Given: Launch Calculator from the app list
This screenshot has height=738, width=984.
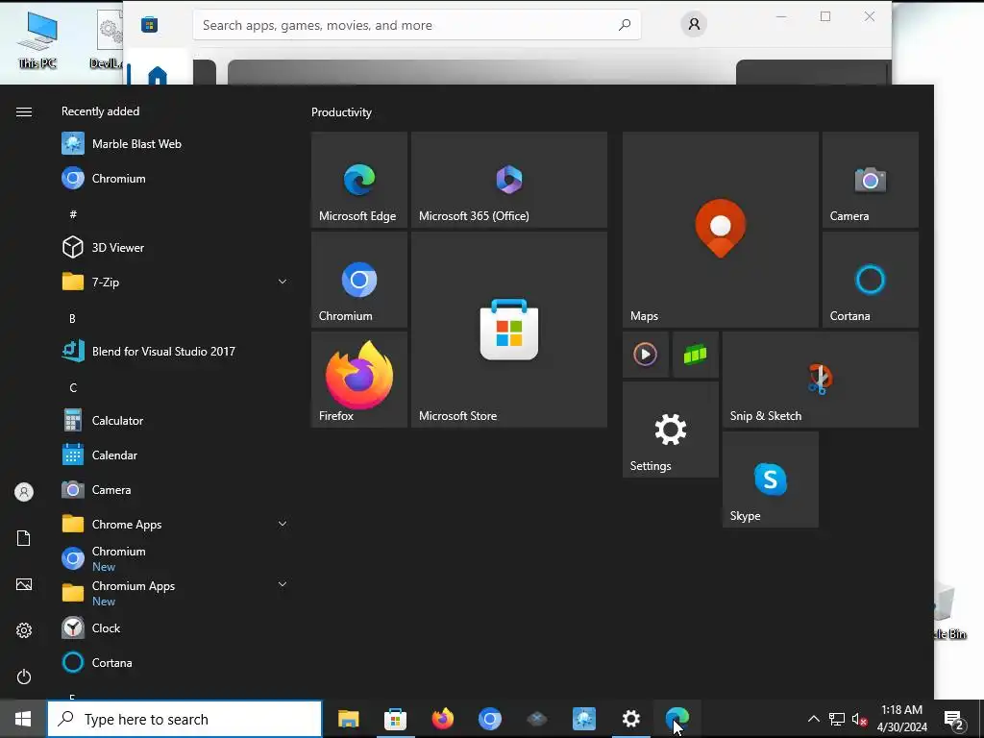Looking at the screenshot, I should [175, 421].
